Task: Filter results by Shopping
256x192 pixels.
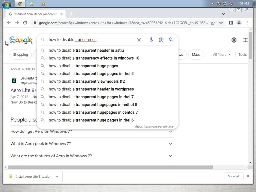Action: point(20,54)
